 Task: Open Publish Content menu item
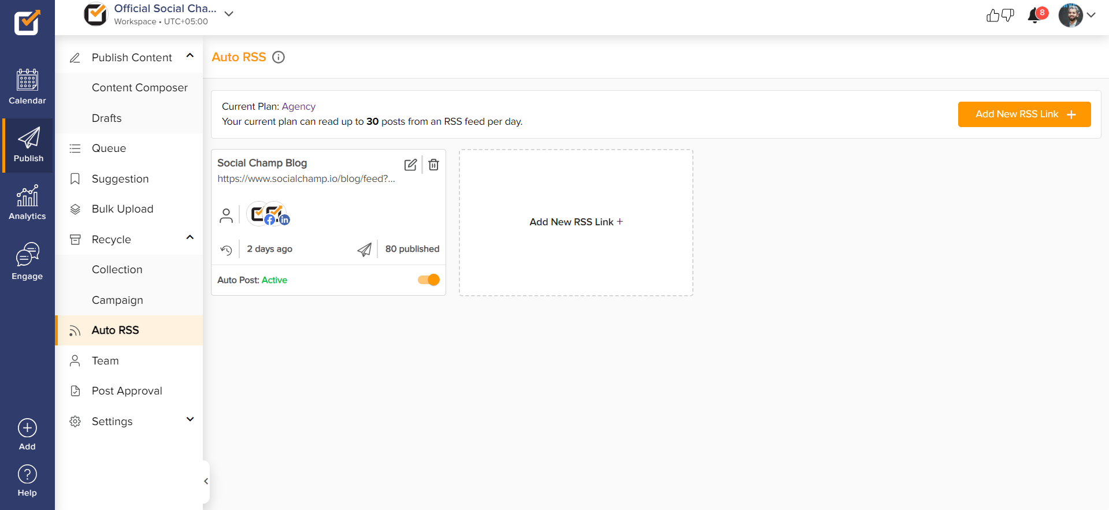tap(129, 57)
